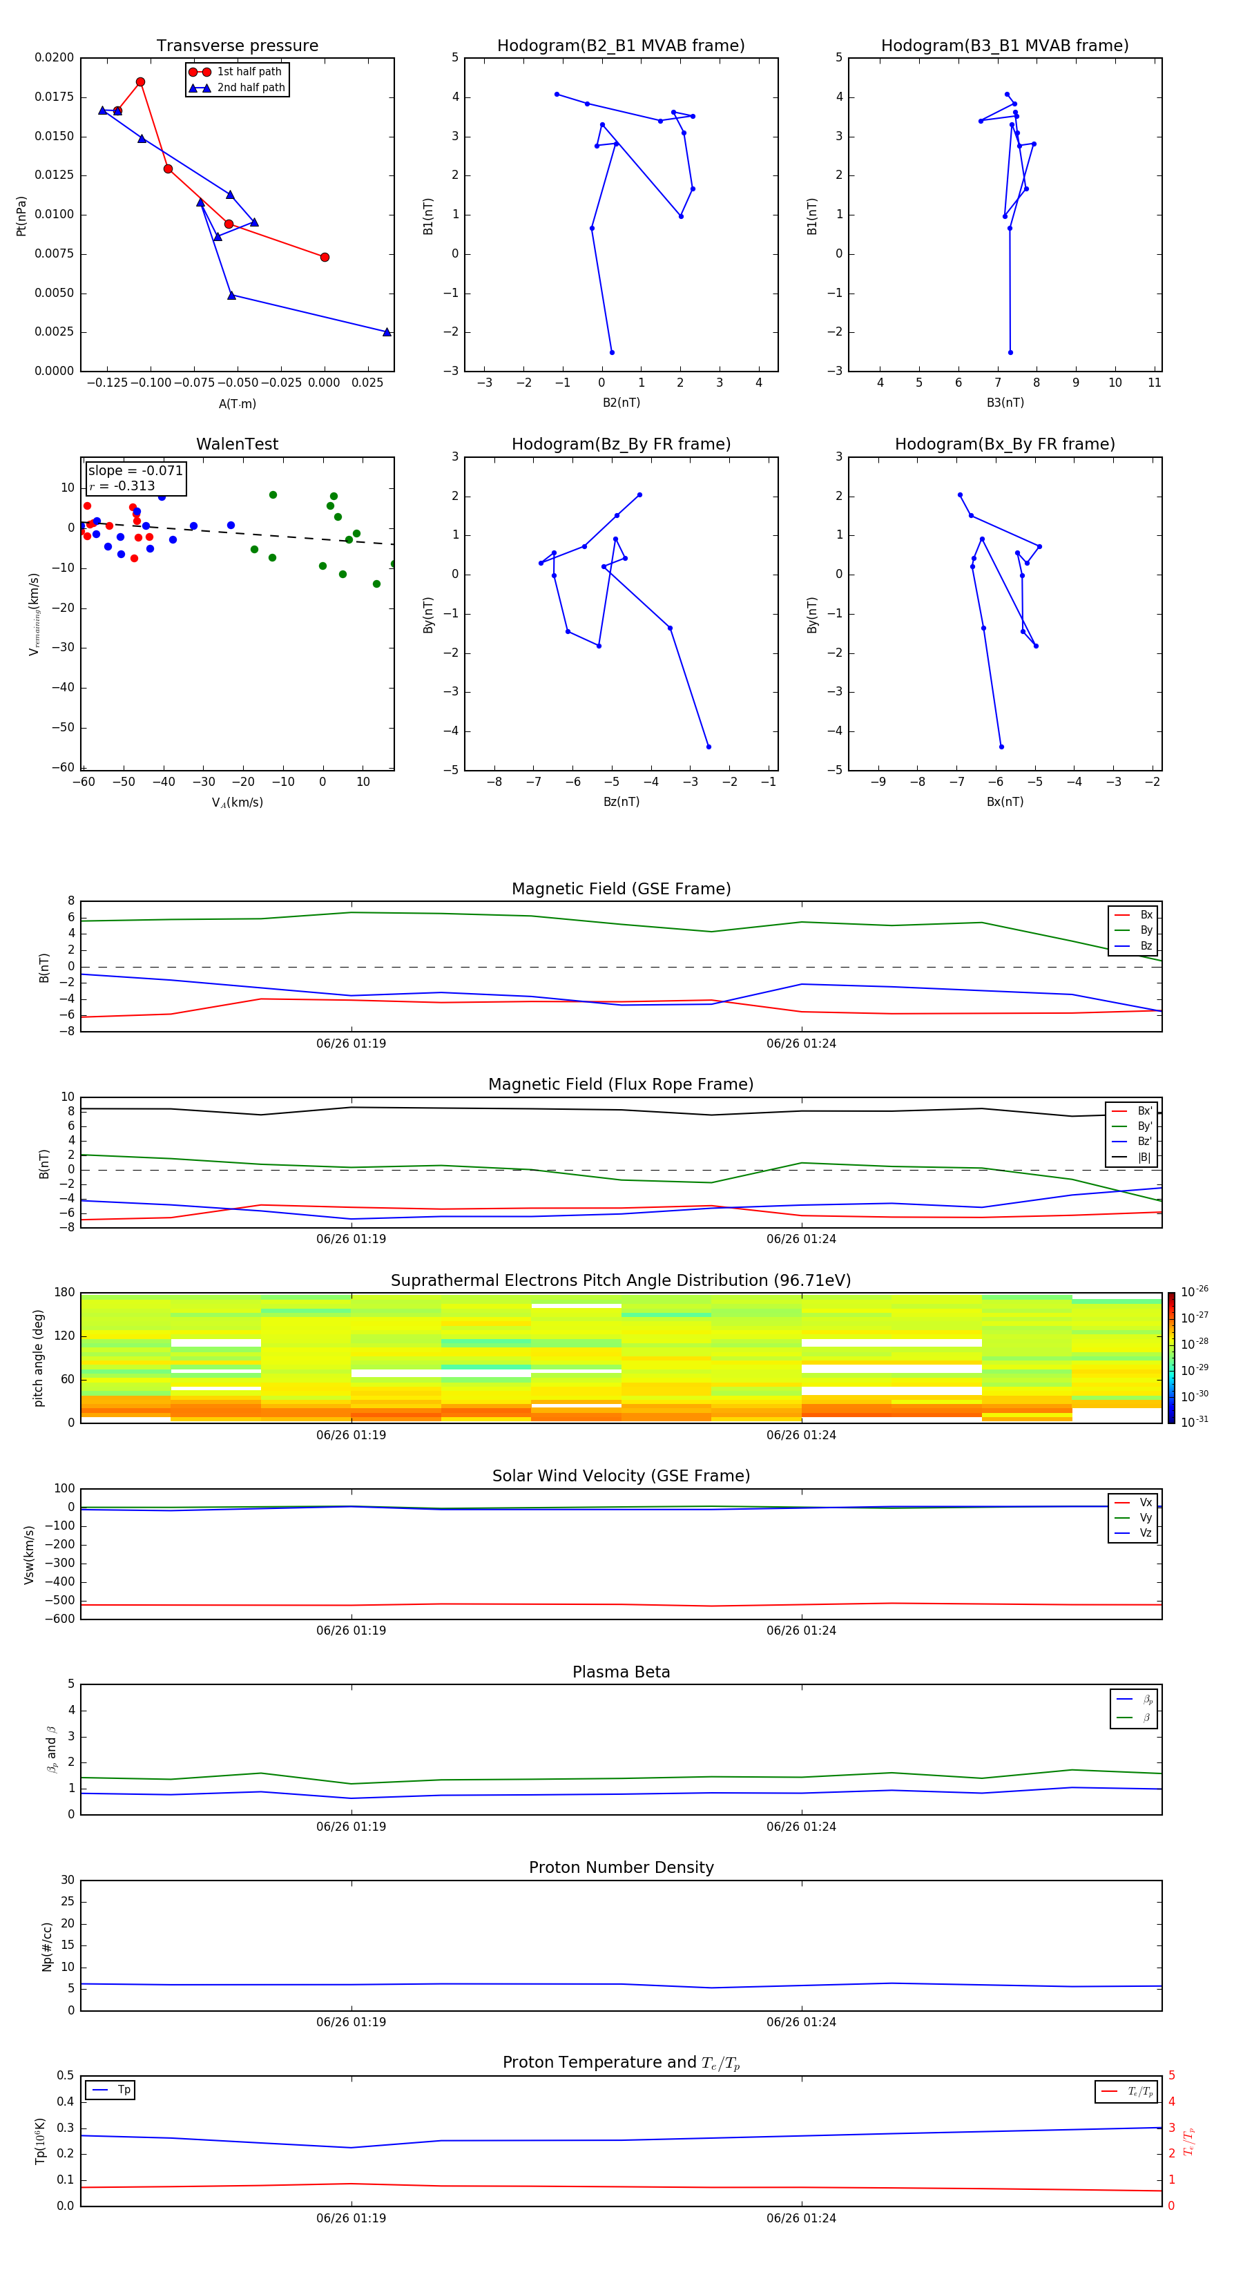This screenshot has height=2279, width=1243.
Task: Click '06/26 01:24' tick under GSE magnetic field
Action: pos(802,1044)
